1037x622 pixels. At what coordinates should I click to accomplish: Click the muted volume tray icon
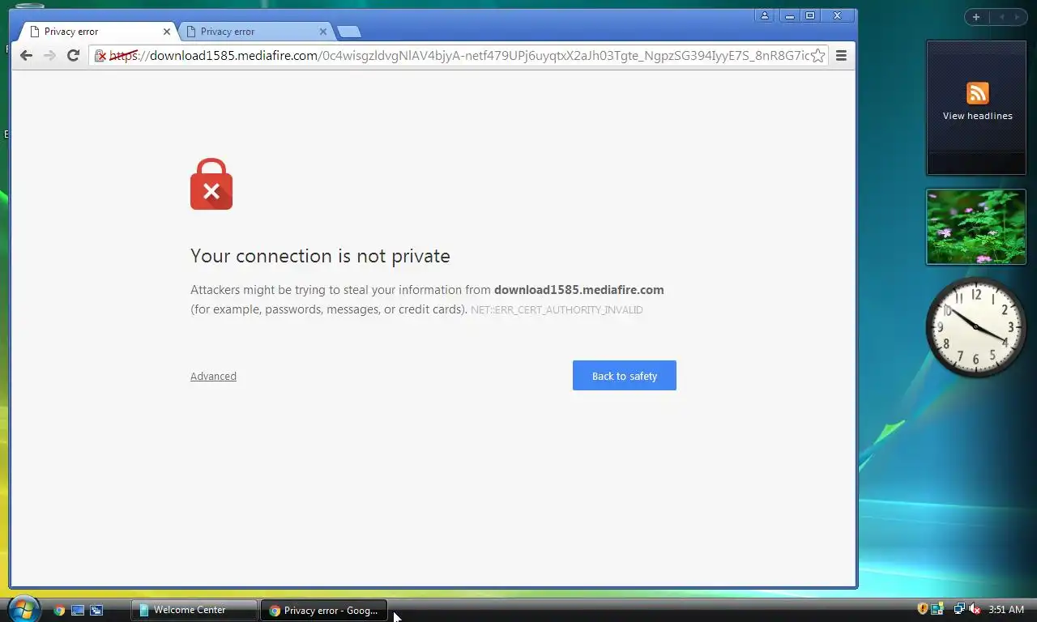pos(975,609)
